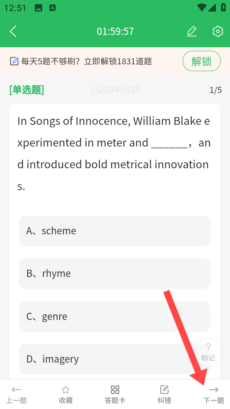Go back using the top-left arrow
Image resolution: width=230 pixels, height=409 pixels.
13,31
